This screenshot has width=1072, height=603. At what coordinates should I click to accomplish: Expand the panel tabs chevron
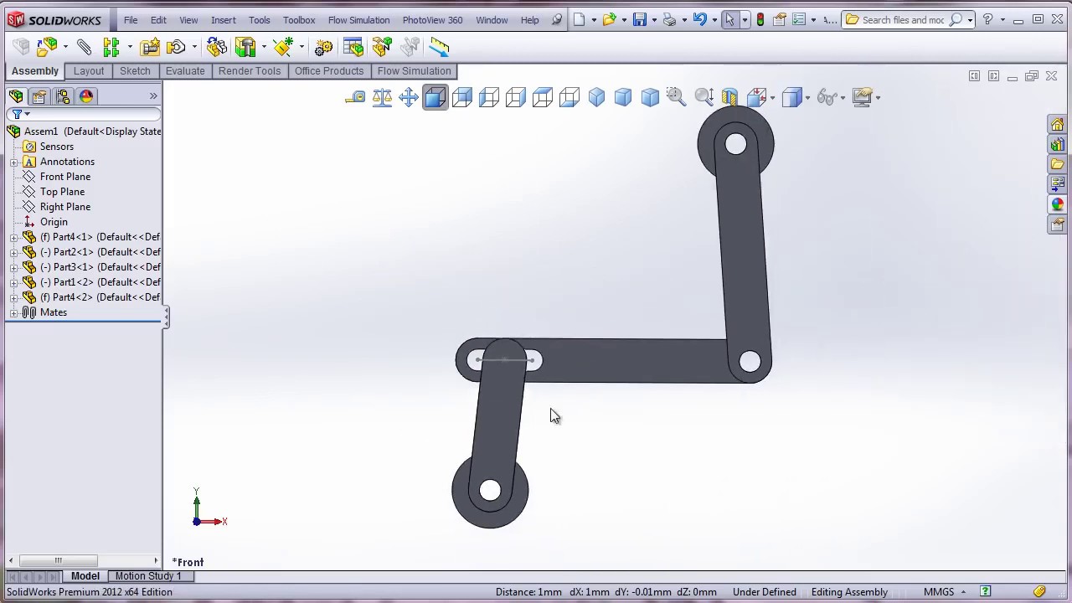pyautogui.click(x=153, y=96)
